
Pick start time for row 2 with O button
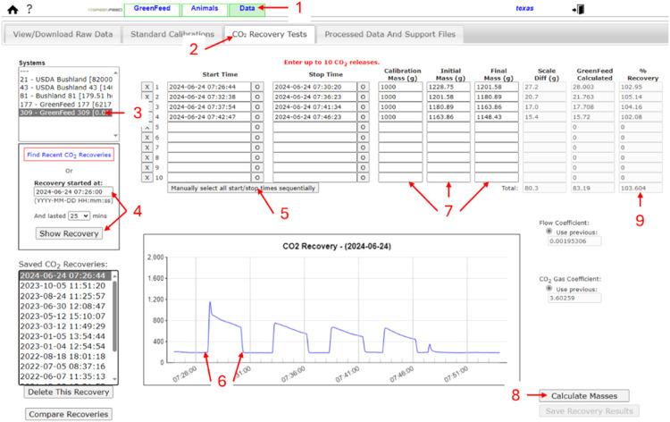tap(257, 97)
